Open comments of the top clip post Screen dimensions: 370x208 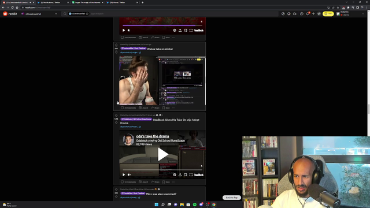[x=128, y=38]
